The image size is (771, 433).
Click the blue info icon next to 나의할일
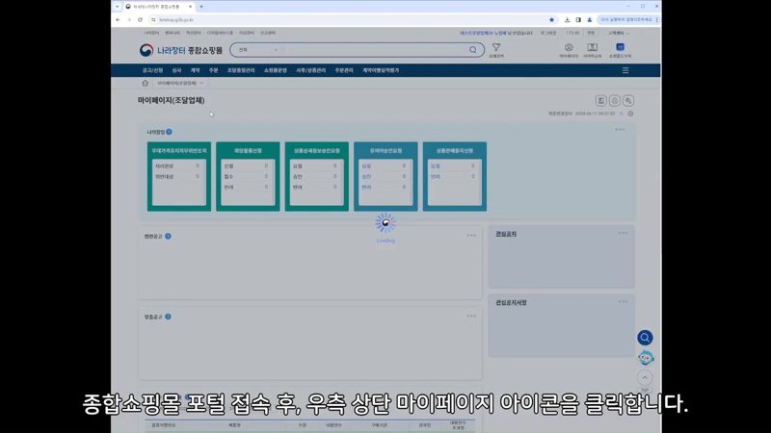tap(170, 132)
